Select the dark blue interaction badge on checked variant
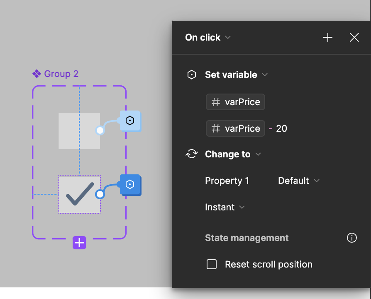 [x=130, y=185]
